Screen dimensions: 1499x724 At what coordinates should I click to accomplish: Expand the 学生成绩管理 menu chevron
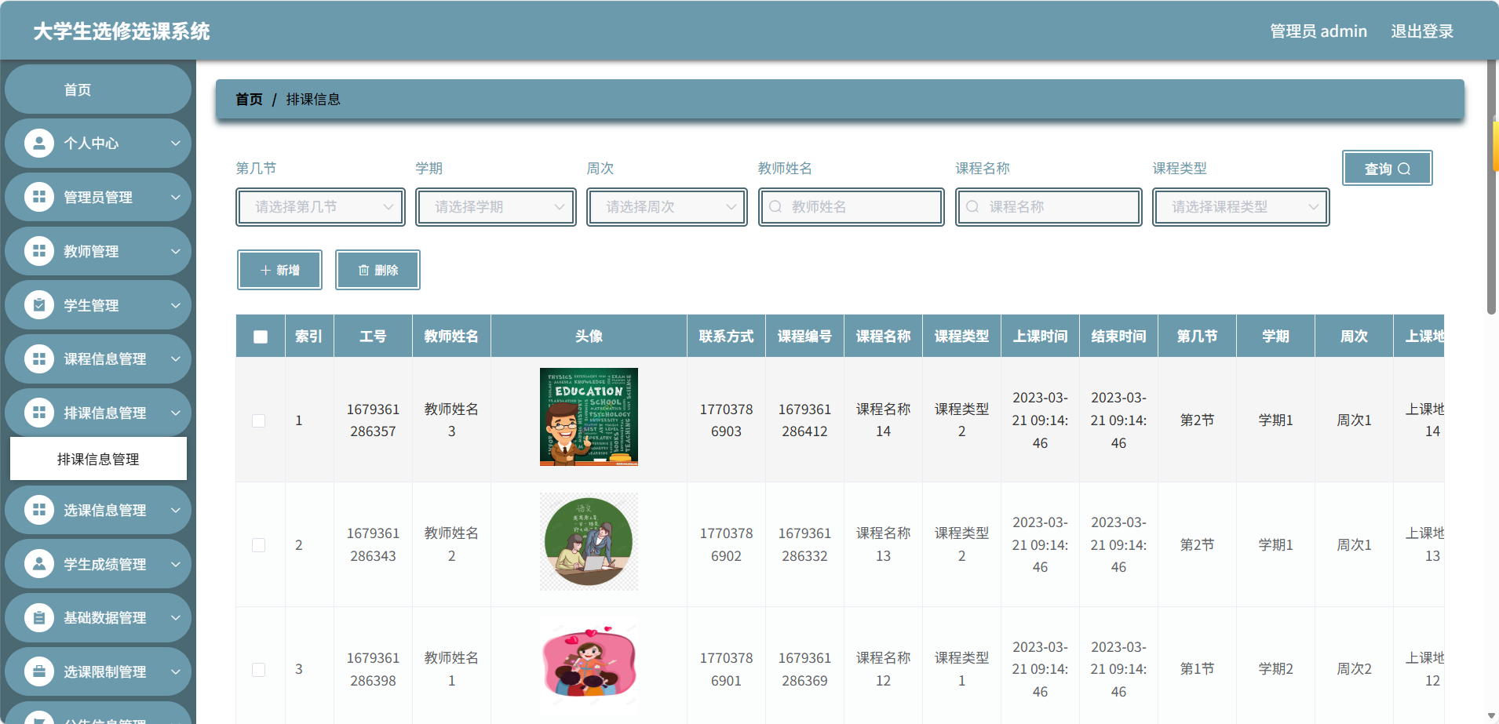[x=176, y=564]
